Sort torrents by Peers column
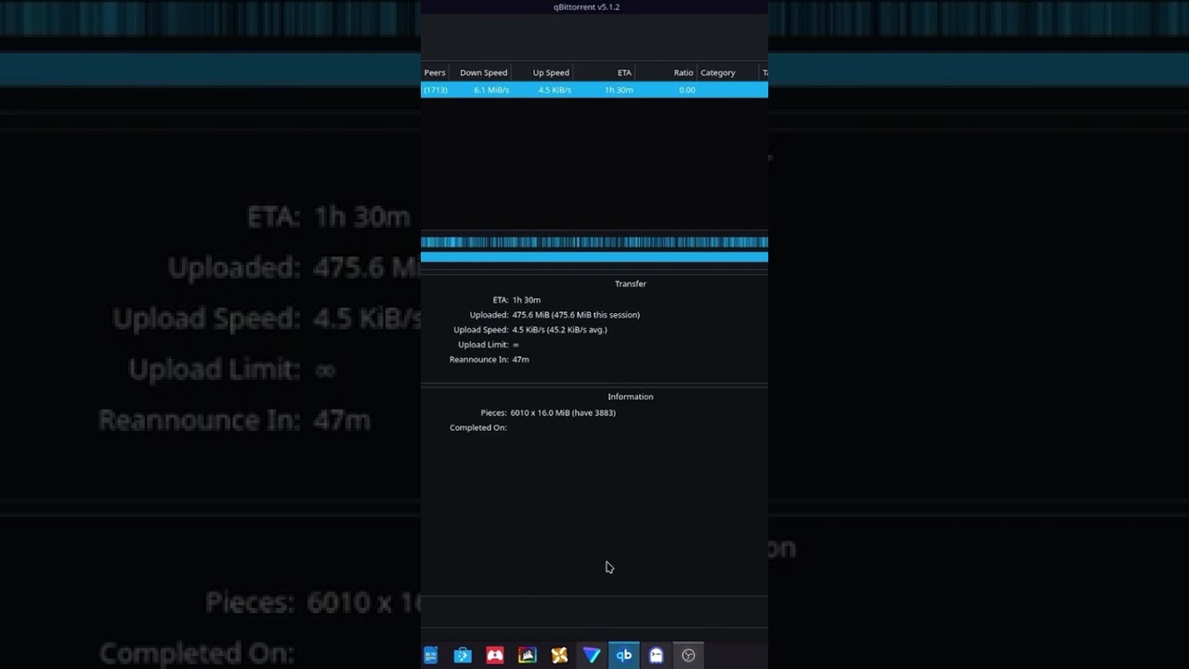Screen dimensions: 1189x669 435,72
